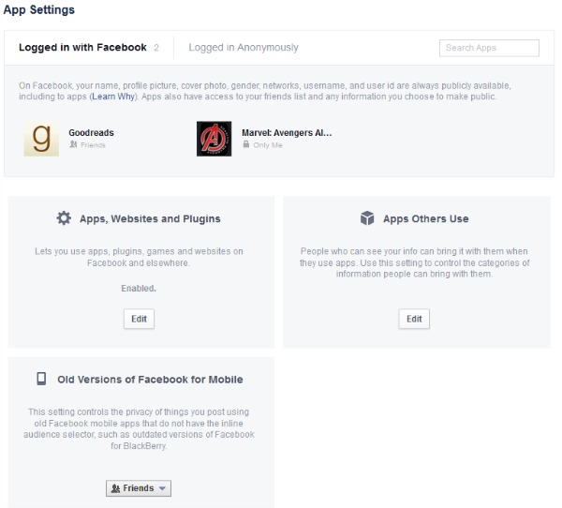Click the mobile phone icon beside Old Versions

(41, 379)
